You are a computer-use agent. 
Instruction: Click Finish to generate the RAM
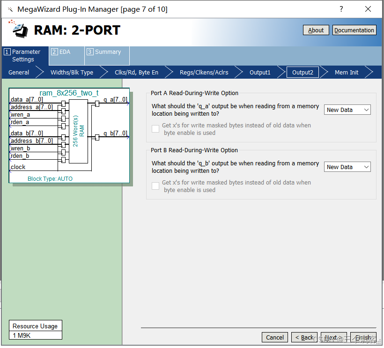[363, 337]
